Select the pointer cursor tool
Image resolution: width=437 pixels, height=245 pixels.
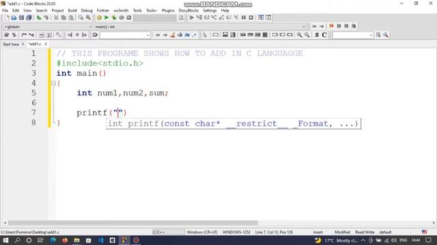[205, 35]
